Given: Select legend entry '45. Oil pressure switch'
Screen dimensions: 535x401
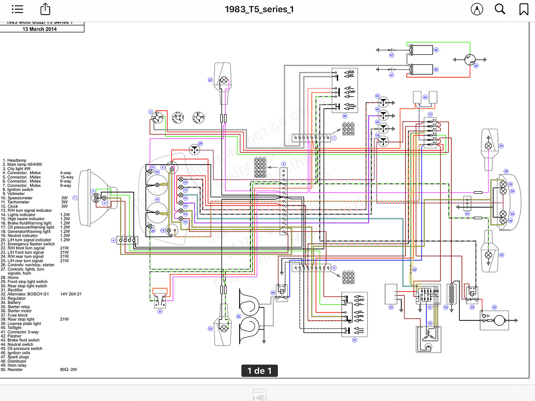Looking at the screenshot, I should 21,348.
